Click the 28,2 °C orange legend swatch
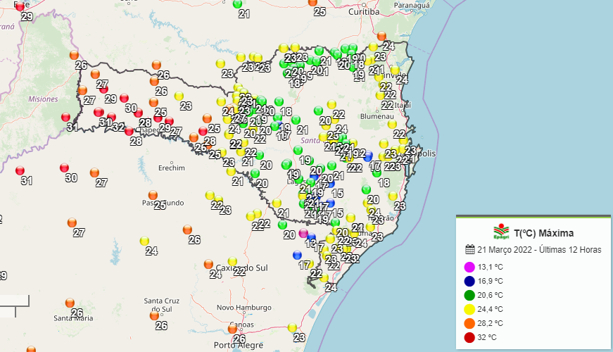 [469, 323]
